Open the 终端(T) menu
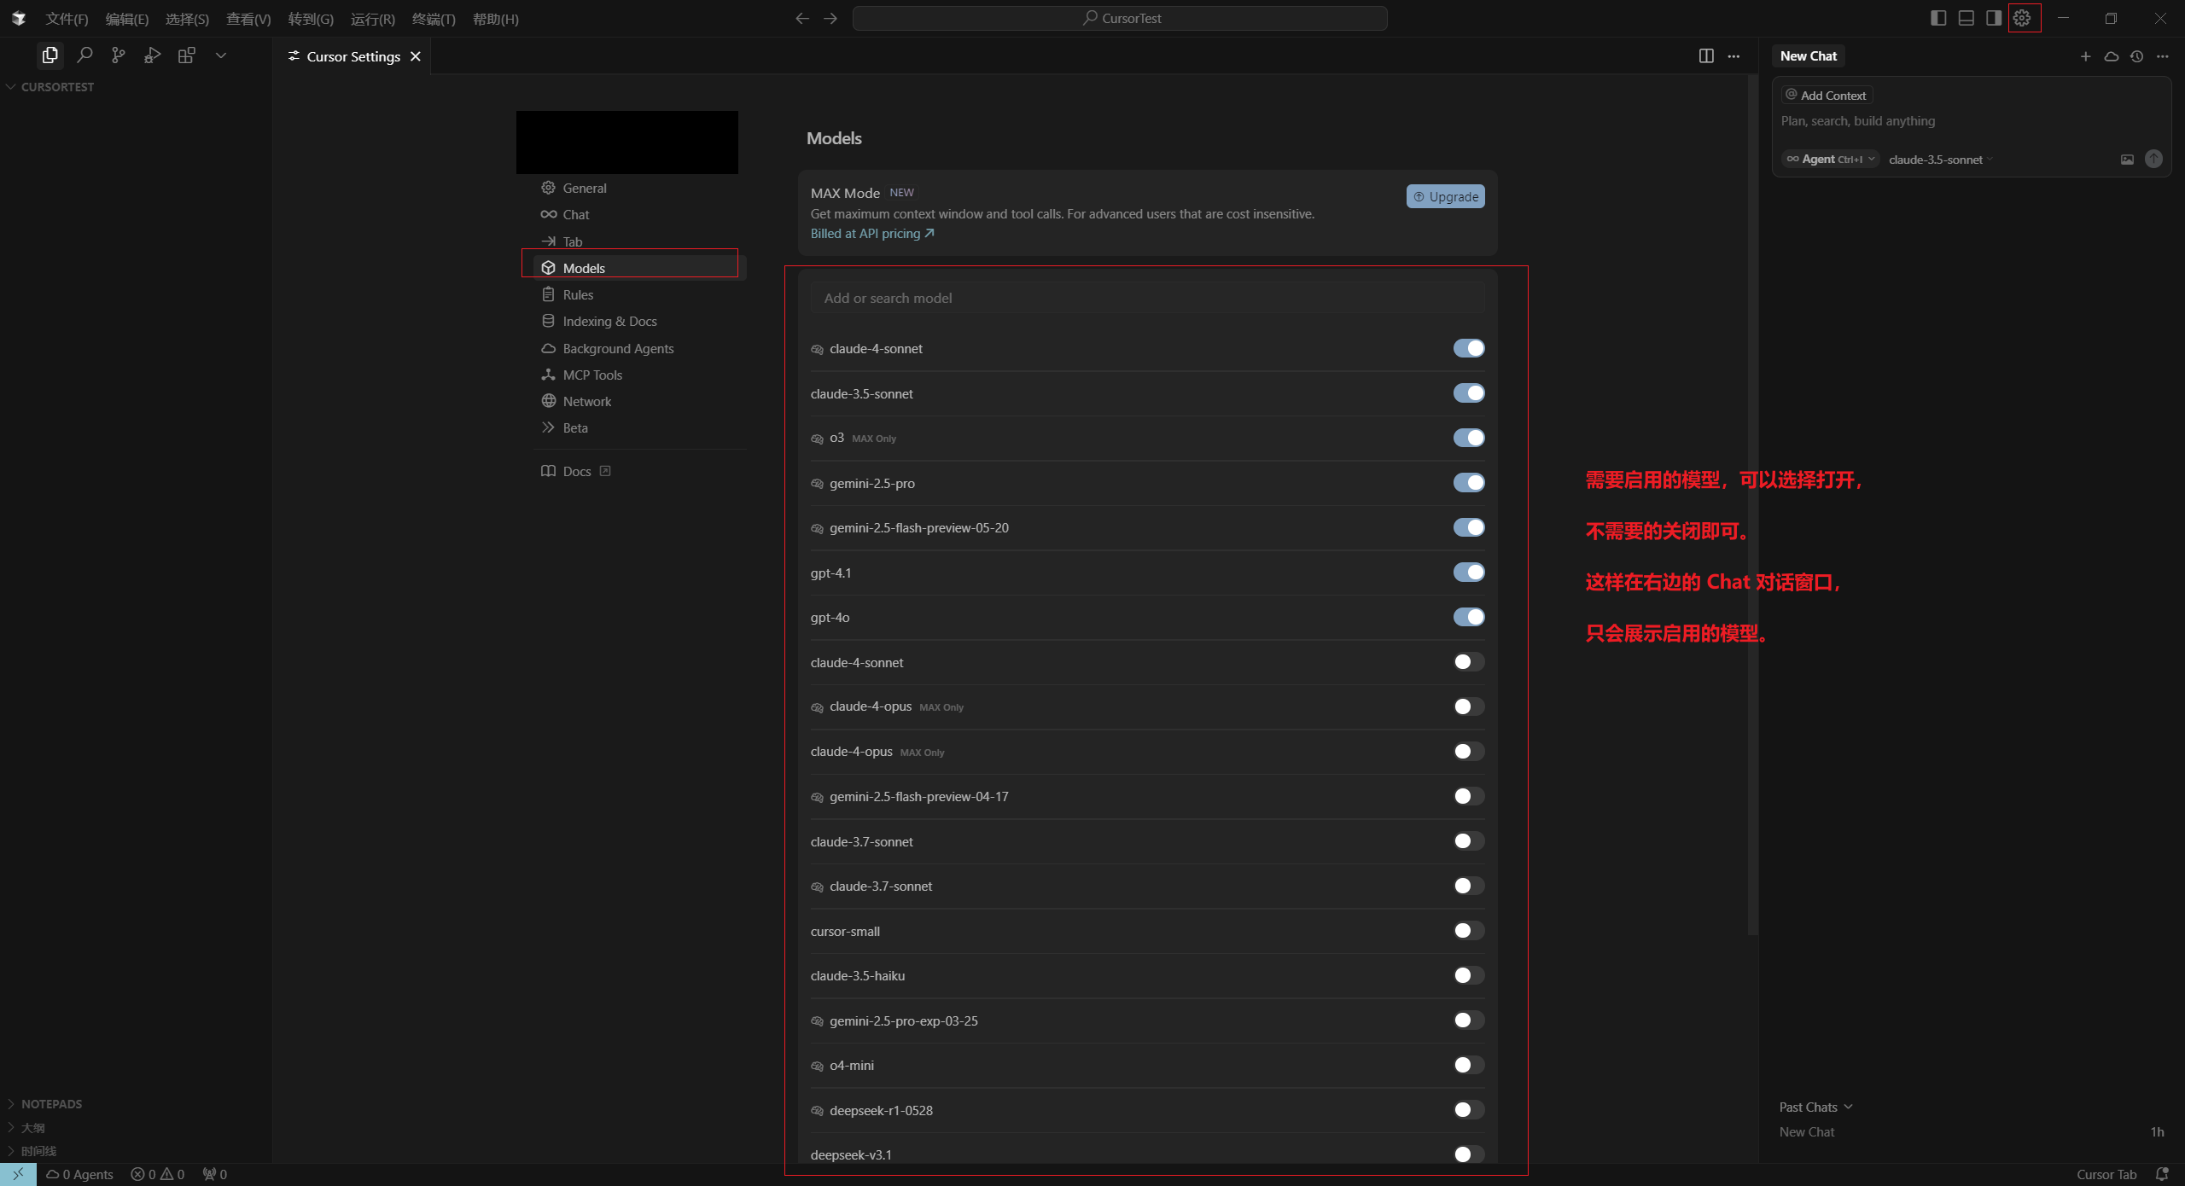The height and width of the screenshot is (1186, 2185). [x=433, y=19]
